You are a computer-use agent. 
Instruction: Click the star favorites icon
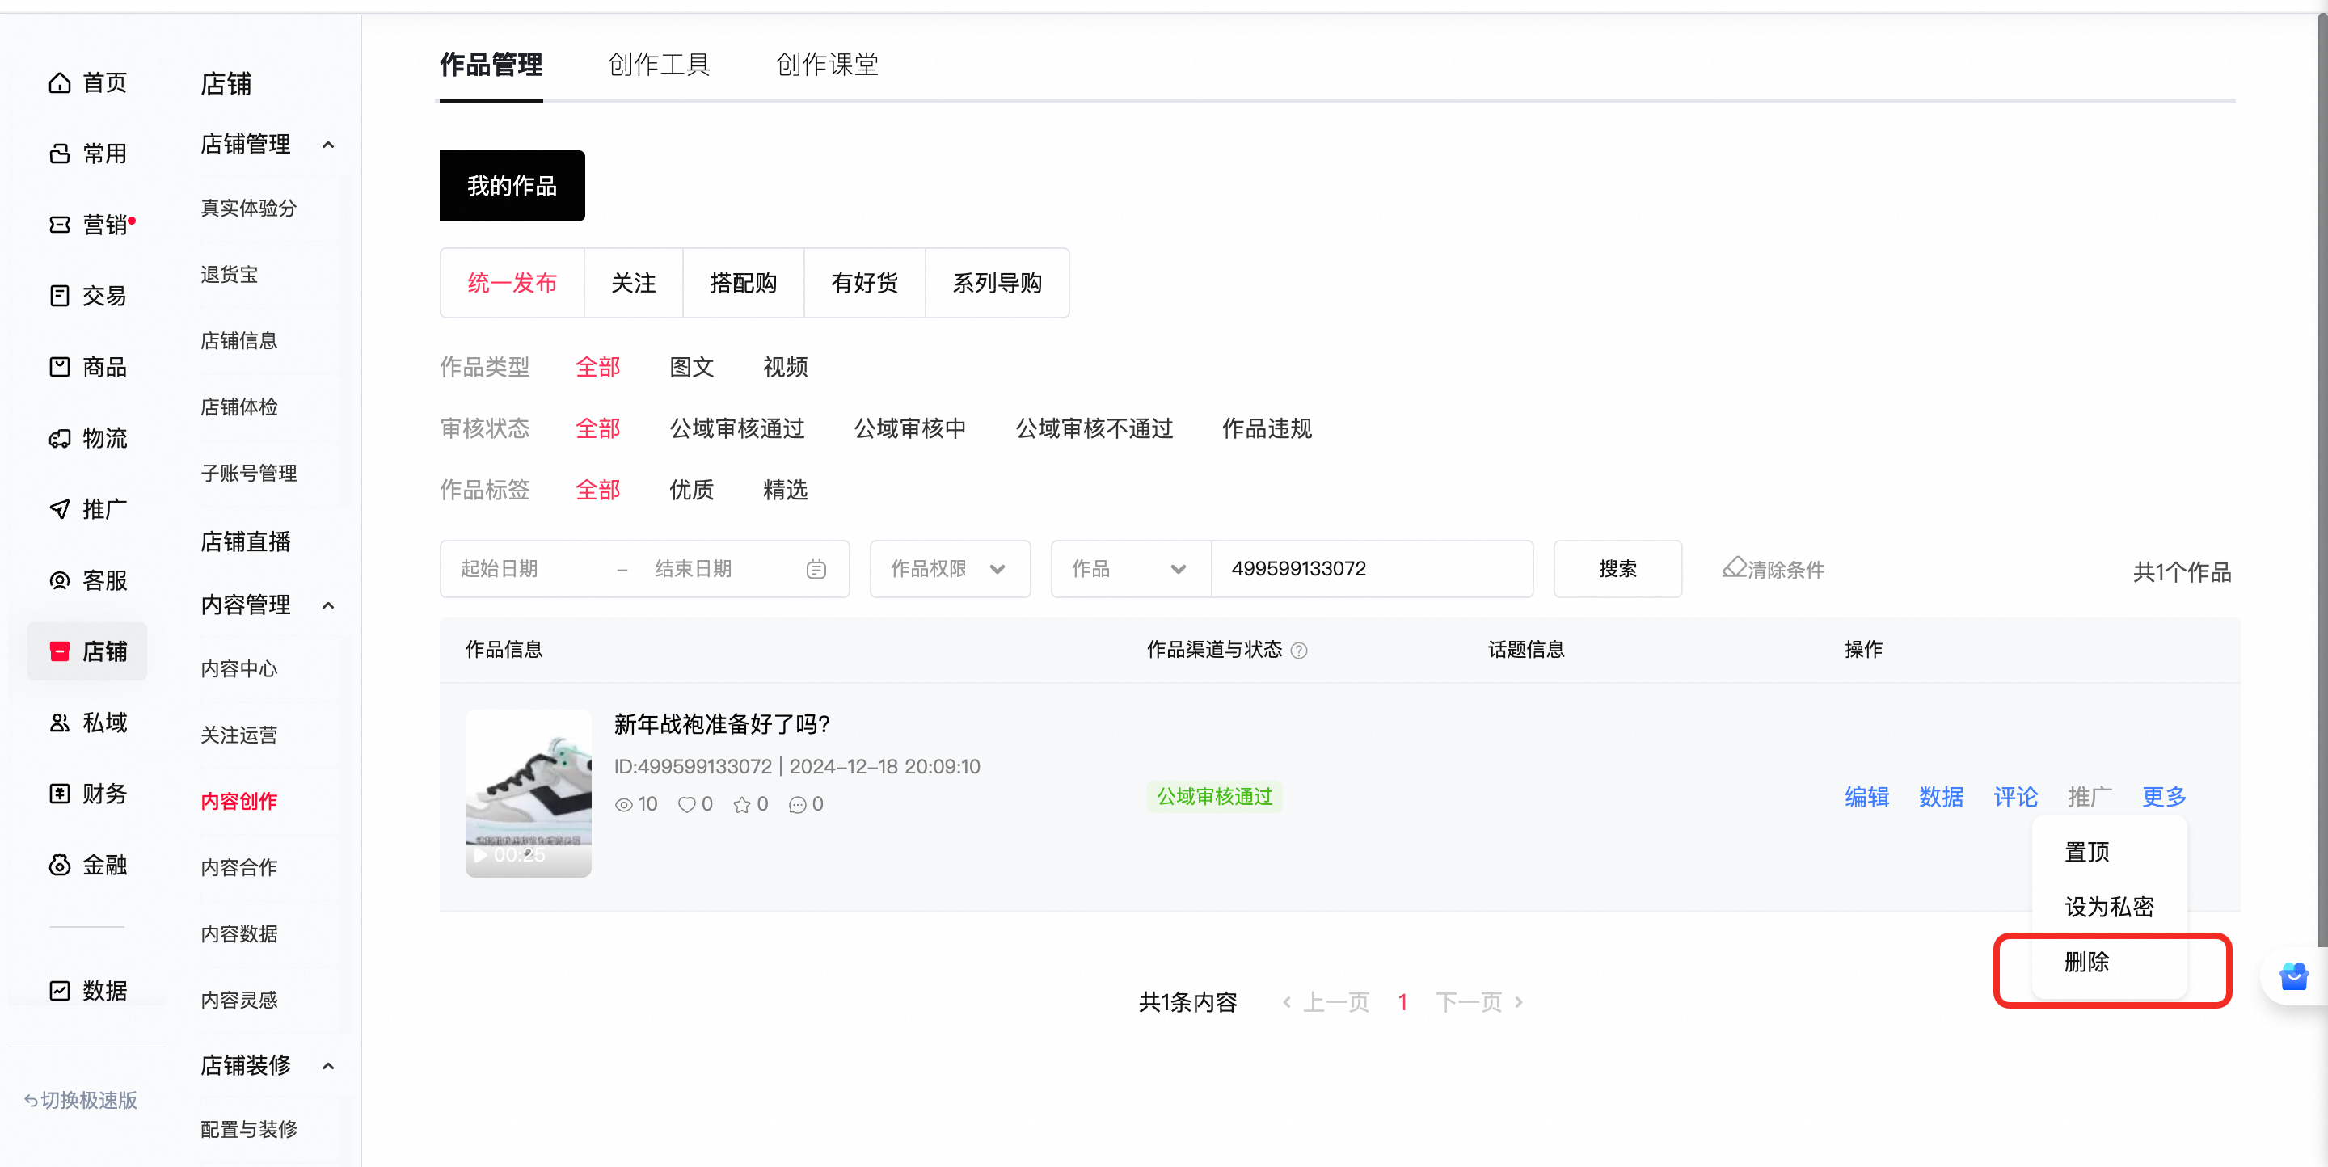(742, 804)
